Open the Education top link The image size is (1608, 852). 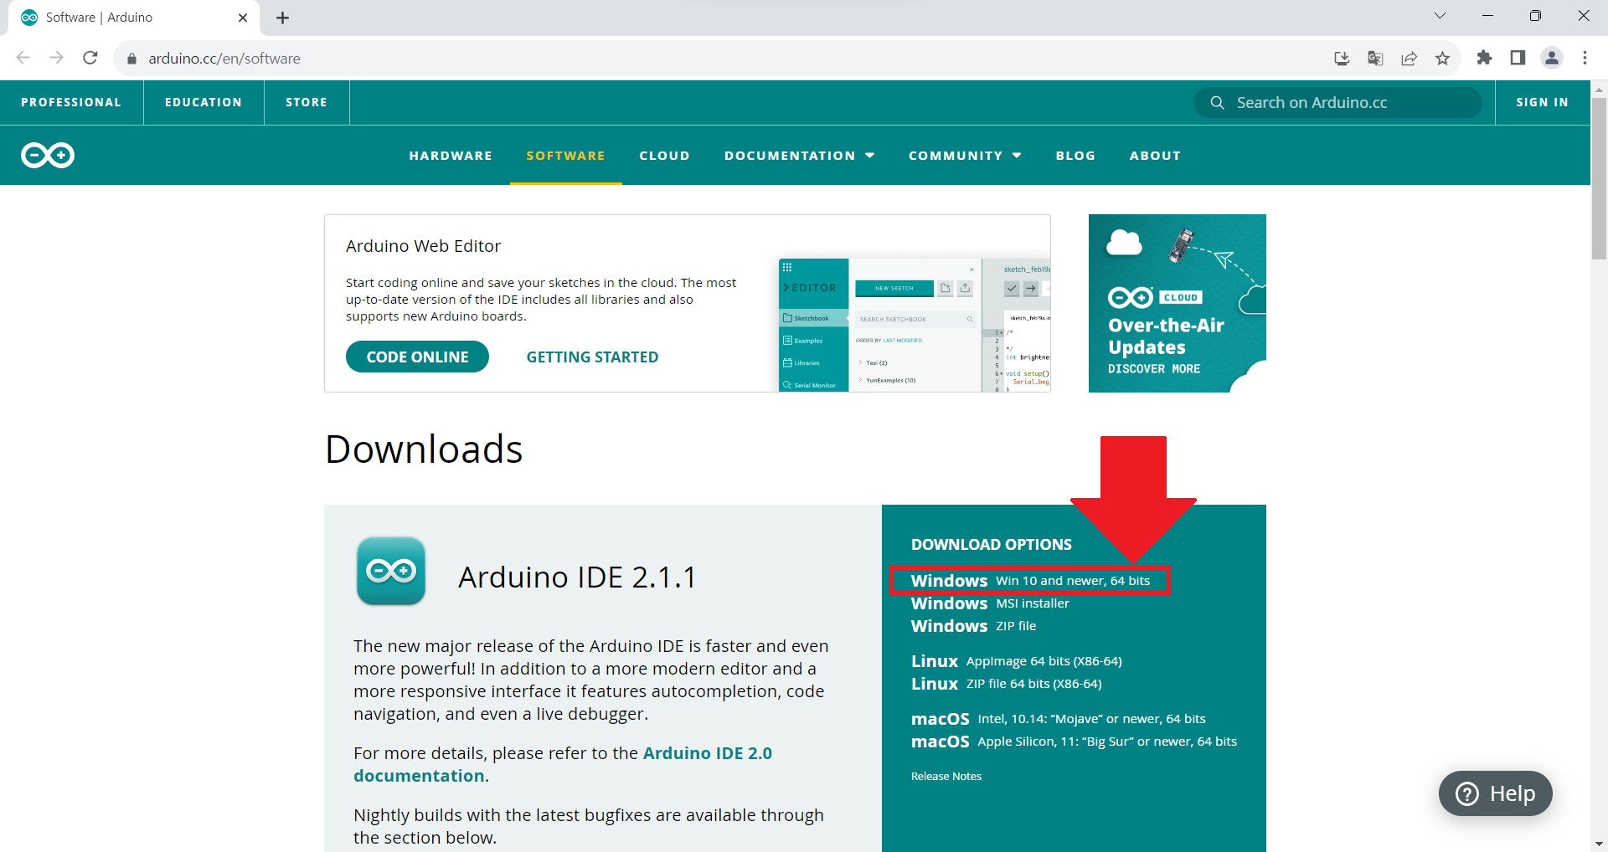[x=204, y=102]
